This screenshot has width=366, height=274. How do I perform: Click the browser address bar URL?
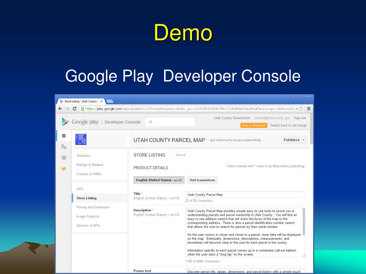[x=192, y=108]
